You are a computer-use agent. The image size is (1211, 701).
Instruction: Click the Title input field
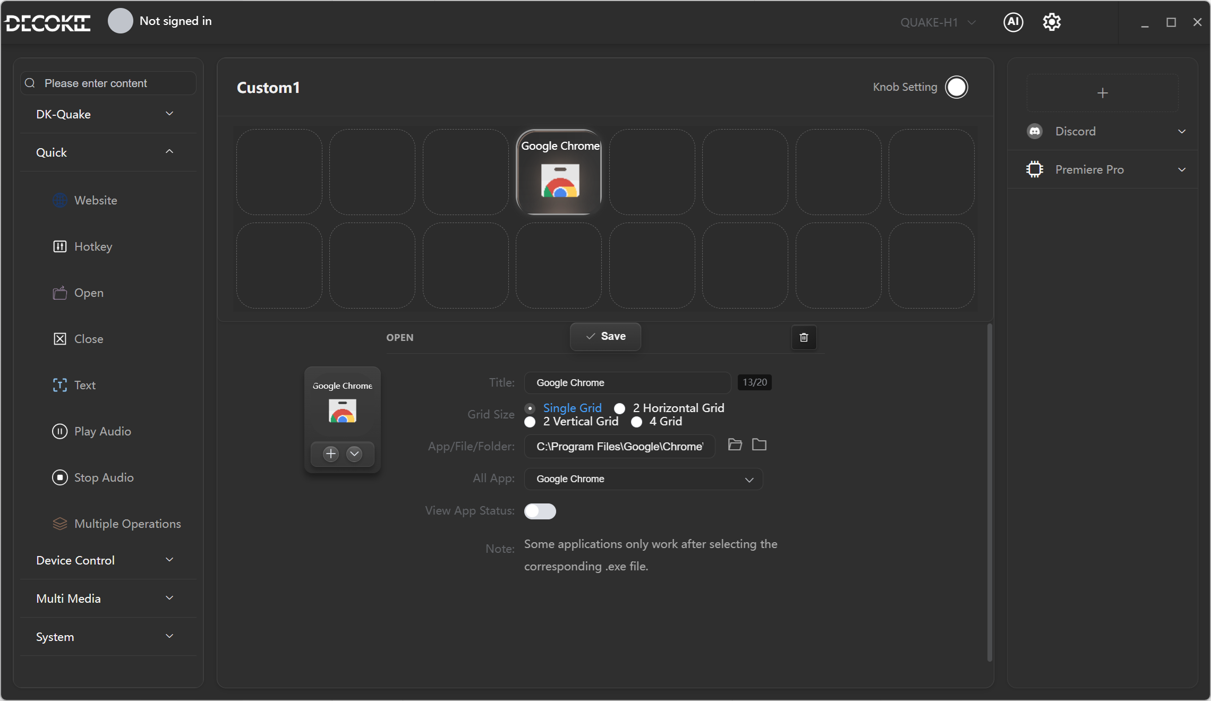click(627, 383)
